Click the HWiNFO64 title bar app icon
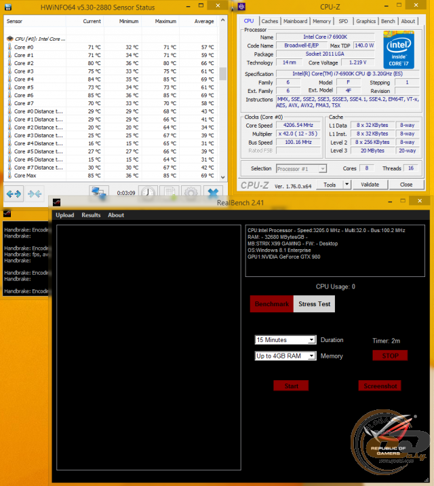Screen dimensions: 434x486 (x=8, y=7)
